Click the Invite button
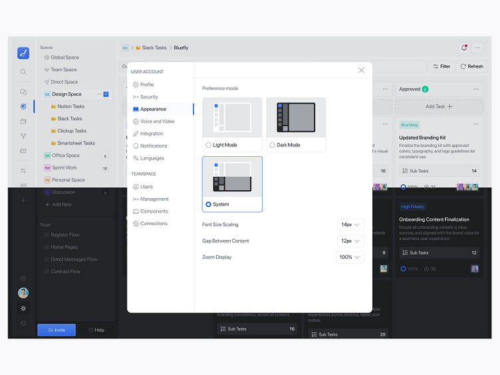Screen dimensions: 500x375 click(56, 330)
